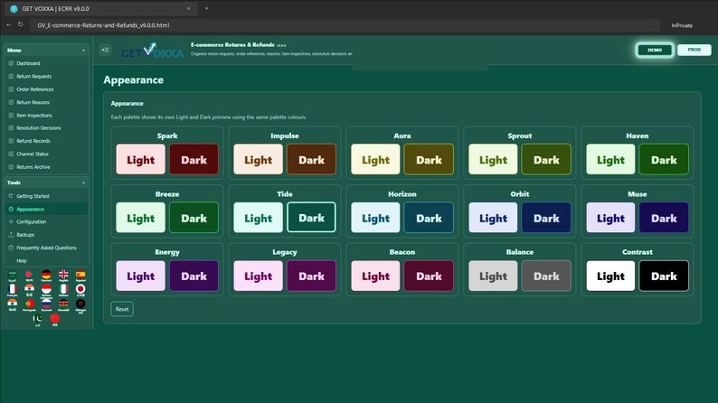Click the sidebar collapse toggle icon
This screenshot has width=718, height=403.
(105, 50)
